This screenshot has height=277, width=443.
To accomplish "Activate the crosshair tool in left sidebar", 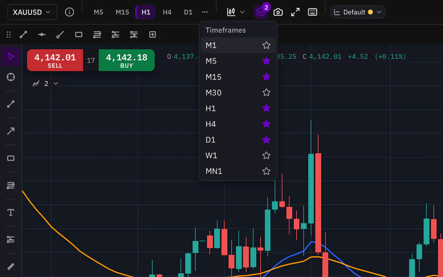I will pyautogui.click(x=11, y=77).
